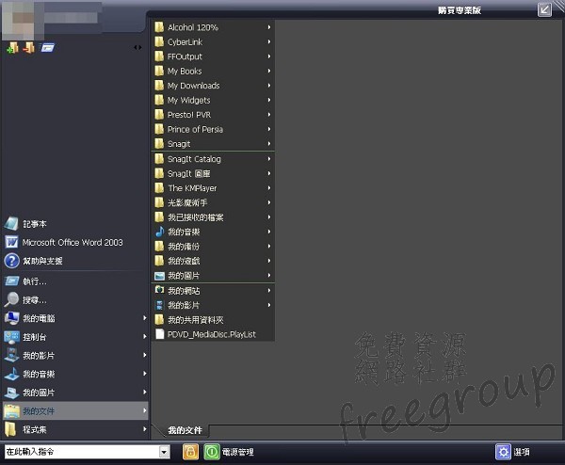Open the 選項 settings gear
The image size is (565, 465).
point(503,452)
